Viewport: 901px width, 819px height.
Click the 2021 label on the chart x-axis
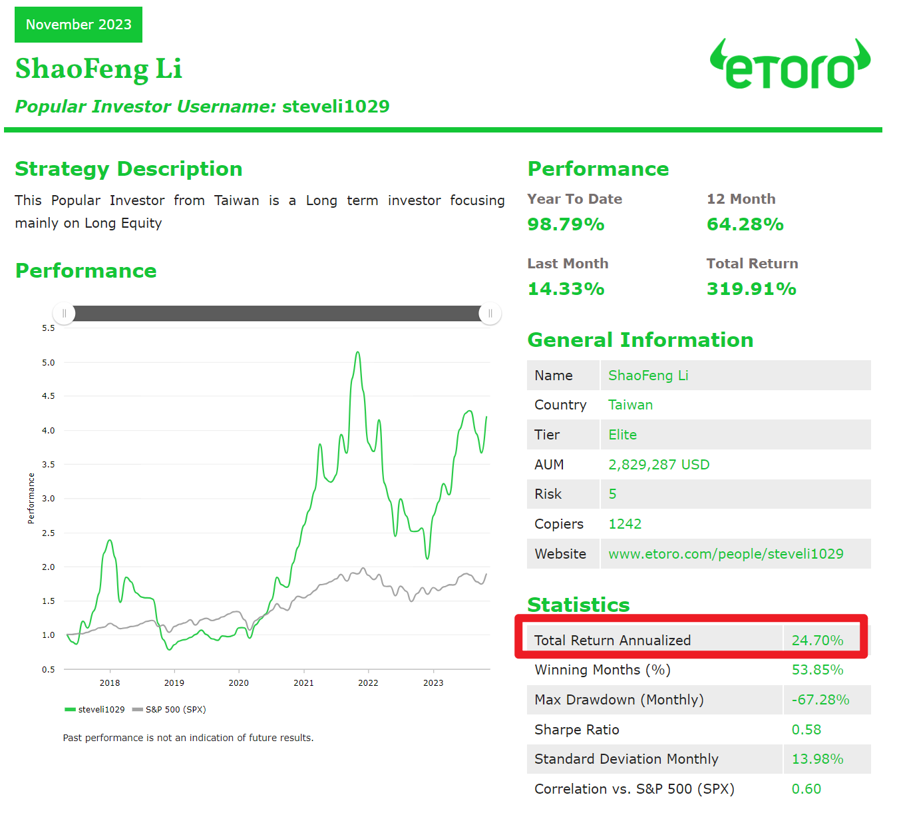(x=303, y=683)
